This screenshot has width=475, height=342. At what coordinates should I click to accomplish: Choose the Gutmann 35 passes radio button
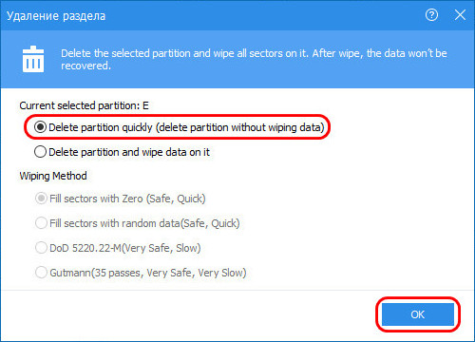(41, 273)
